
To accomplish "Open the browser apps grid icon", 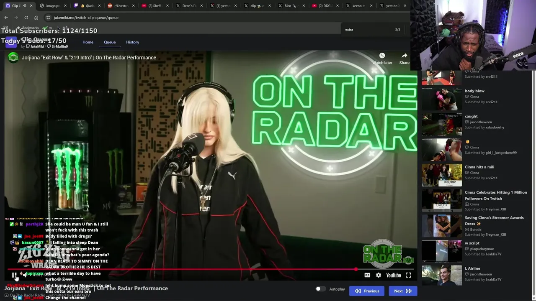I will point(6,28).
